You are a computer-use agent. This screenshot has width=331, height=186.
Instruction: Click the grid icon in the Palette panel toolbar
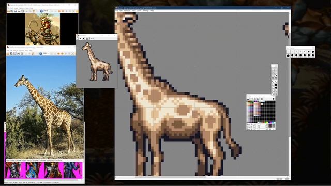tap(262, 99)
